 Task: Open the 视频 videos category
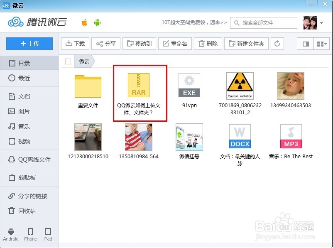pyautogui.click(x=29, y=141)
